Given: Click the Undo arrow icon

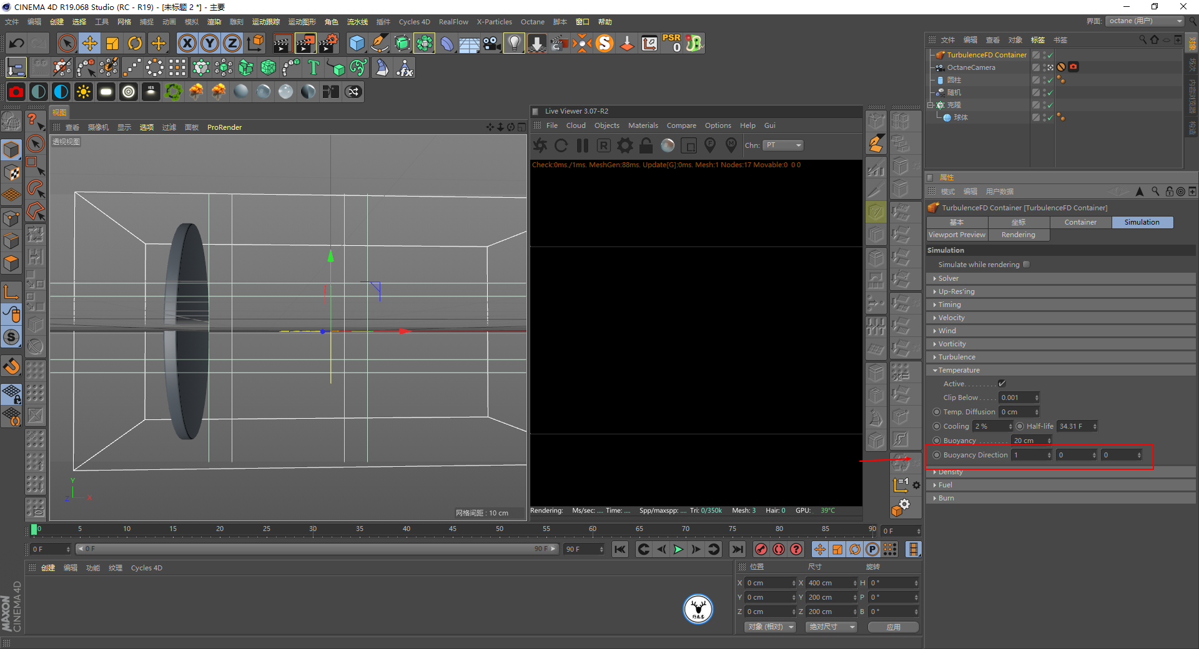Looking at the screenshot, I should [x=17, y=43].
